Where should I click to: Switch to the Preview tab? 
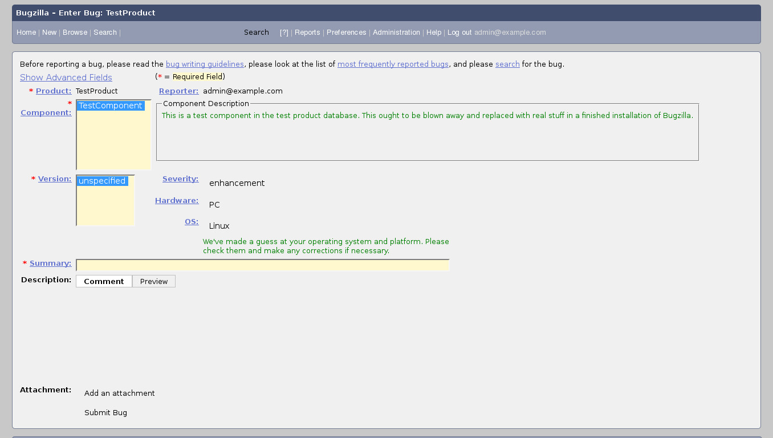[154, 281]
